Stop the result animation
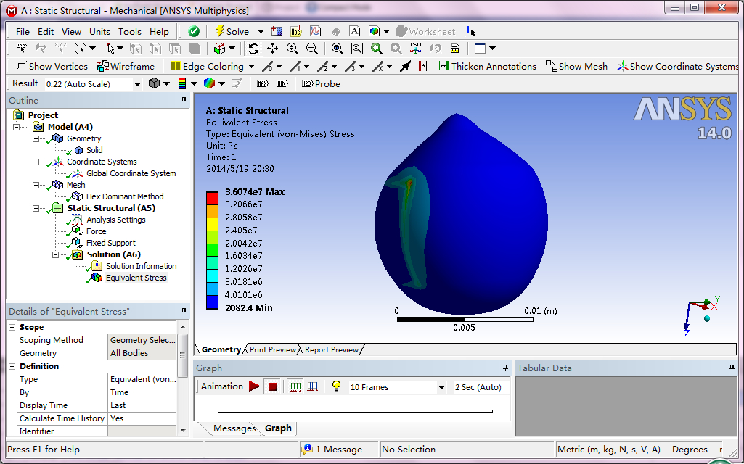The width and height of the screenshot is (744, 464). (272, 386)
